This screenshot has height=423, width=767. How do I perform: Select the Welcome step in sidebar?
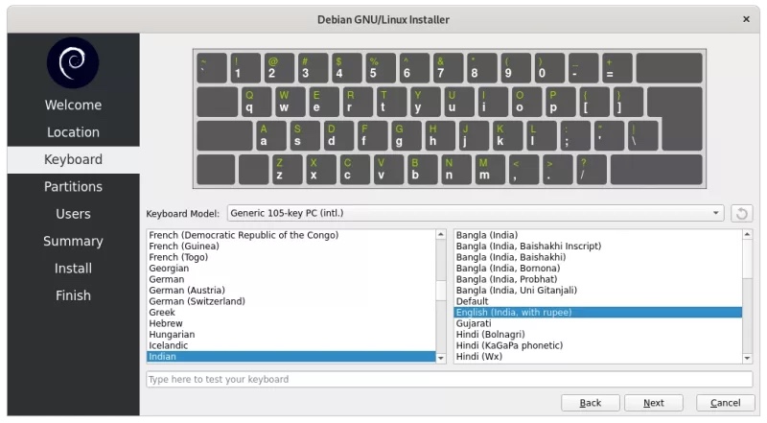click(73, 105)
